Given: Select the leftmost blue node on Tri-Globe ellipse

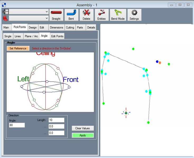Looking at the screenshot, I should tap(22, 87).
